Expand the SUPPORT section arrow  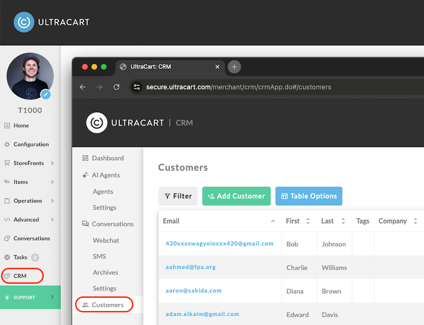[52, 297]
